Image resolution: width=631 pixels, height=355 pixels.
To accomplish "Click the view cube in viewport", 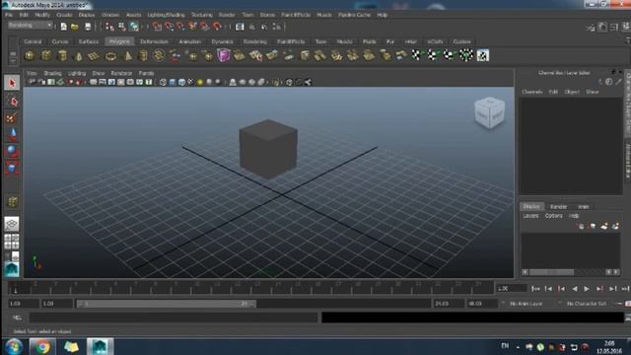I will click(x=489, y=113).
